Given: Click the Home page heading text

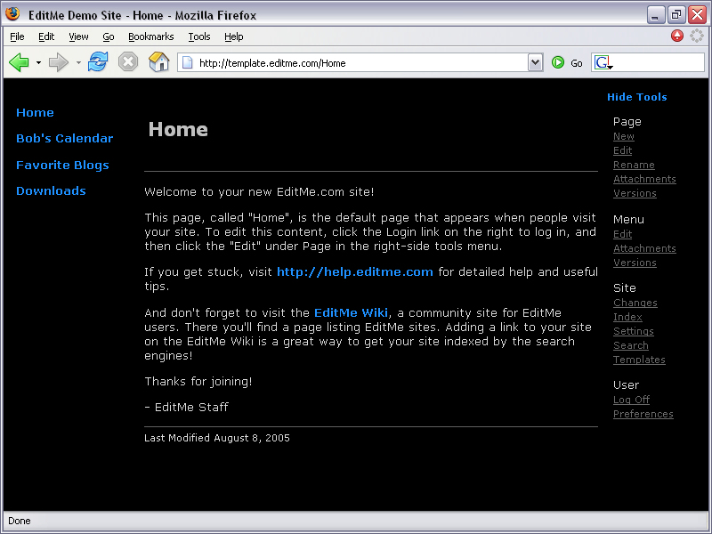Looking at the screenshot, I should 178,129.
